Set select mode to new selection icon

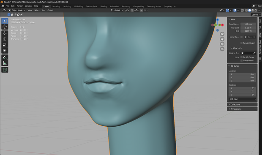tap(9, 15)
